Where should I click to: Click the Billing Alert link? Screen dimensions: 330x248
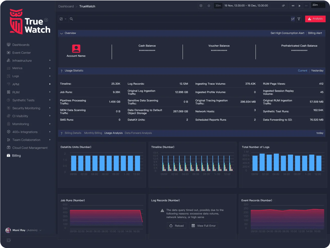315,33
